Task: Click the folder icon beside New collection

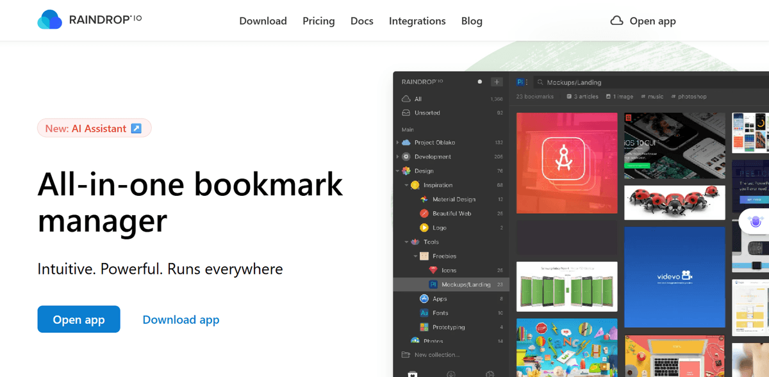Action: click(406, 355)
